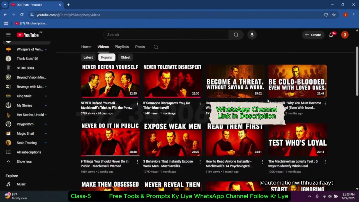Bookmark this page with star icon
This screenshot has width=359, height=202.
pyautogui.click(x=334, y=15)
